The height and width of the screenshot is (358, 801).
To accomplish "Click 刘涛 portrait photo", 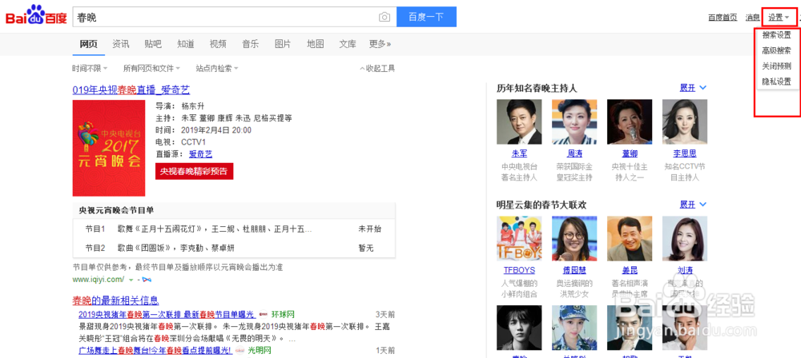I will pos(685,239).
